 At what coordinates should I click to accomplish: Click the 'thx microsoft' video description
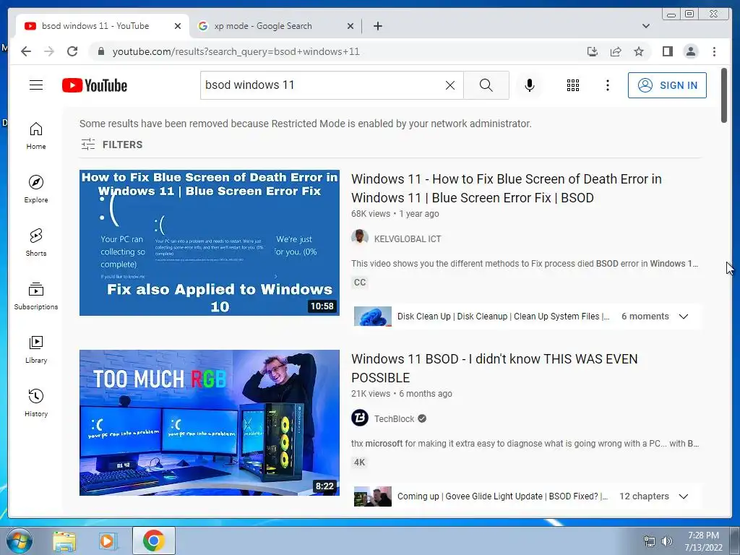(525, 444)
